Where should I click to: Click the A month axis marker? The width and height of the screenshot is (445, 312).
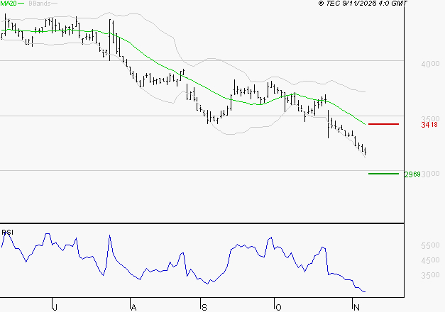pos(133,307)
